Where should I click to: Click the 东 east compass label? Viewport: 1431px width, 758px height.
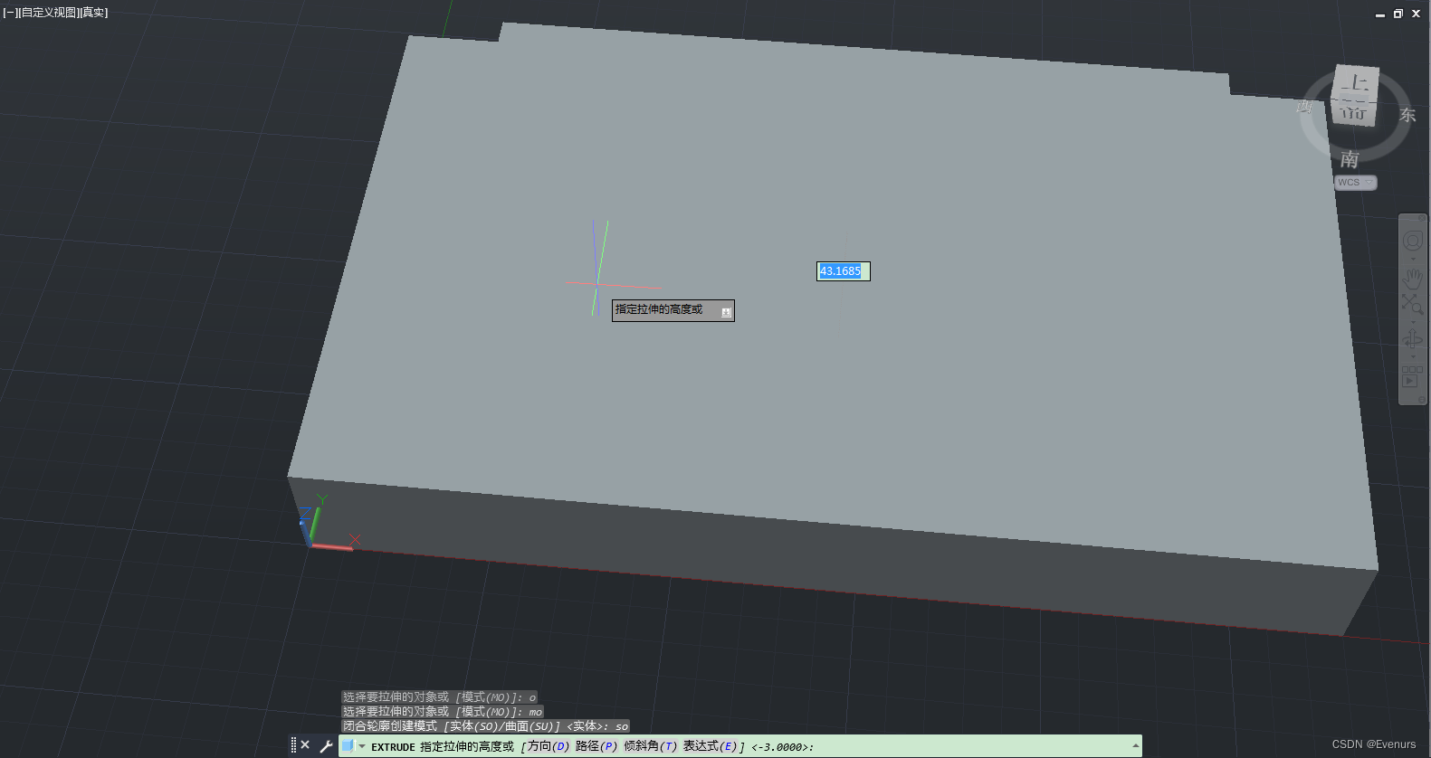tap(1407, 115)
